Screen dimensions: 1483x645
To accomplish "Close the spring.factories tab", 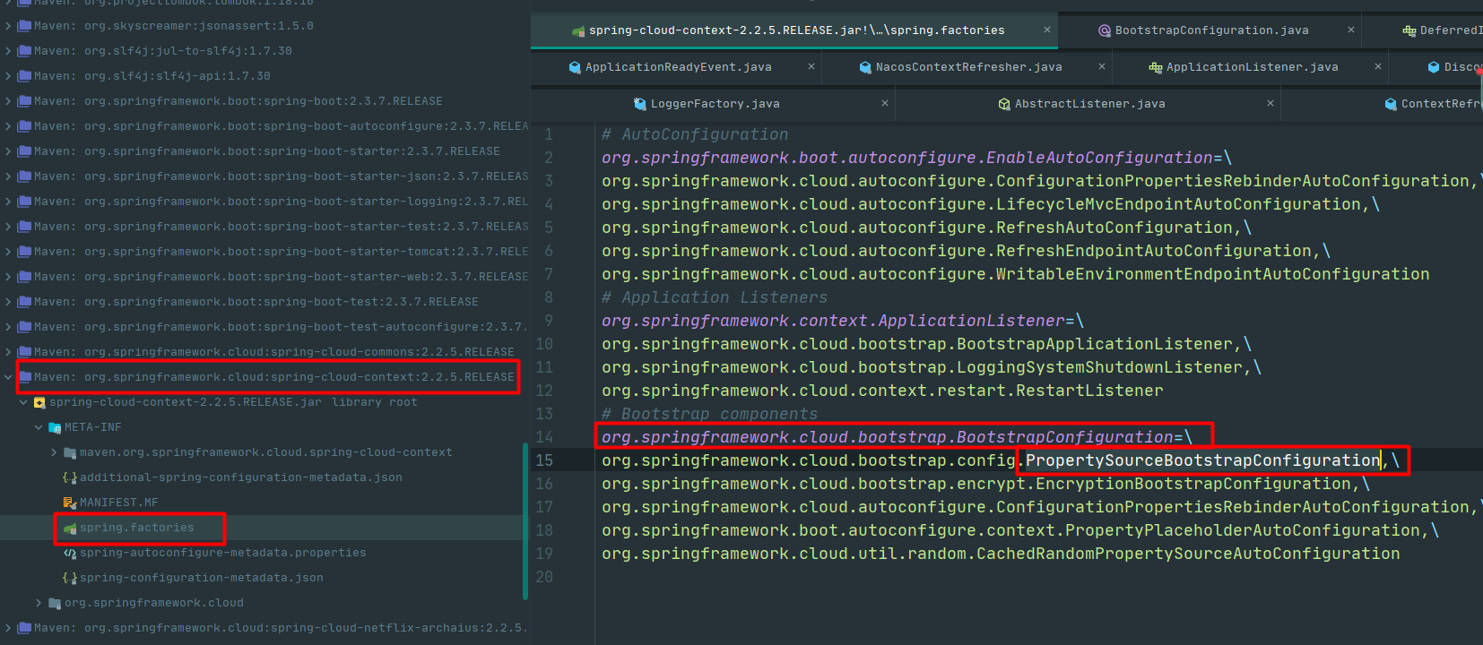I will click(x=1046, y=30).
